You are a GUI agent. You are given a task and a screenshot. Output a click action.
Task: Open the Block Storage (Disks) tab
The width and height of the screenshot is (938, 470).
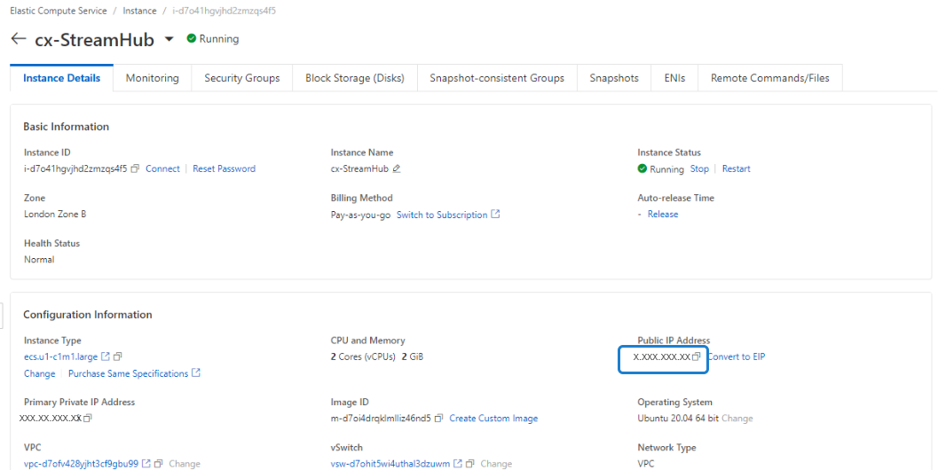tap(354, 78)
